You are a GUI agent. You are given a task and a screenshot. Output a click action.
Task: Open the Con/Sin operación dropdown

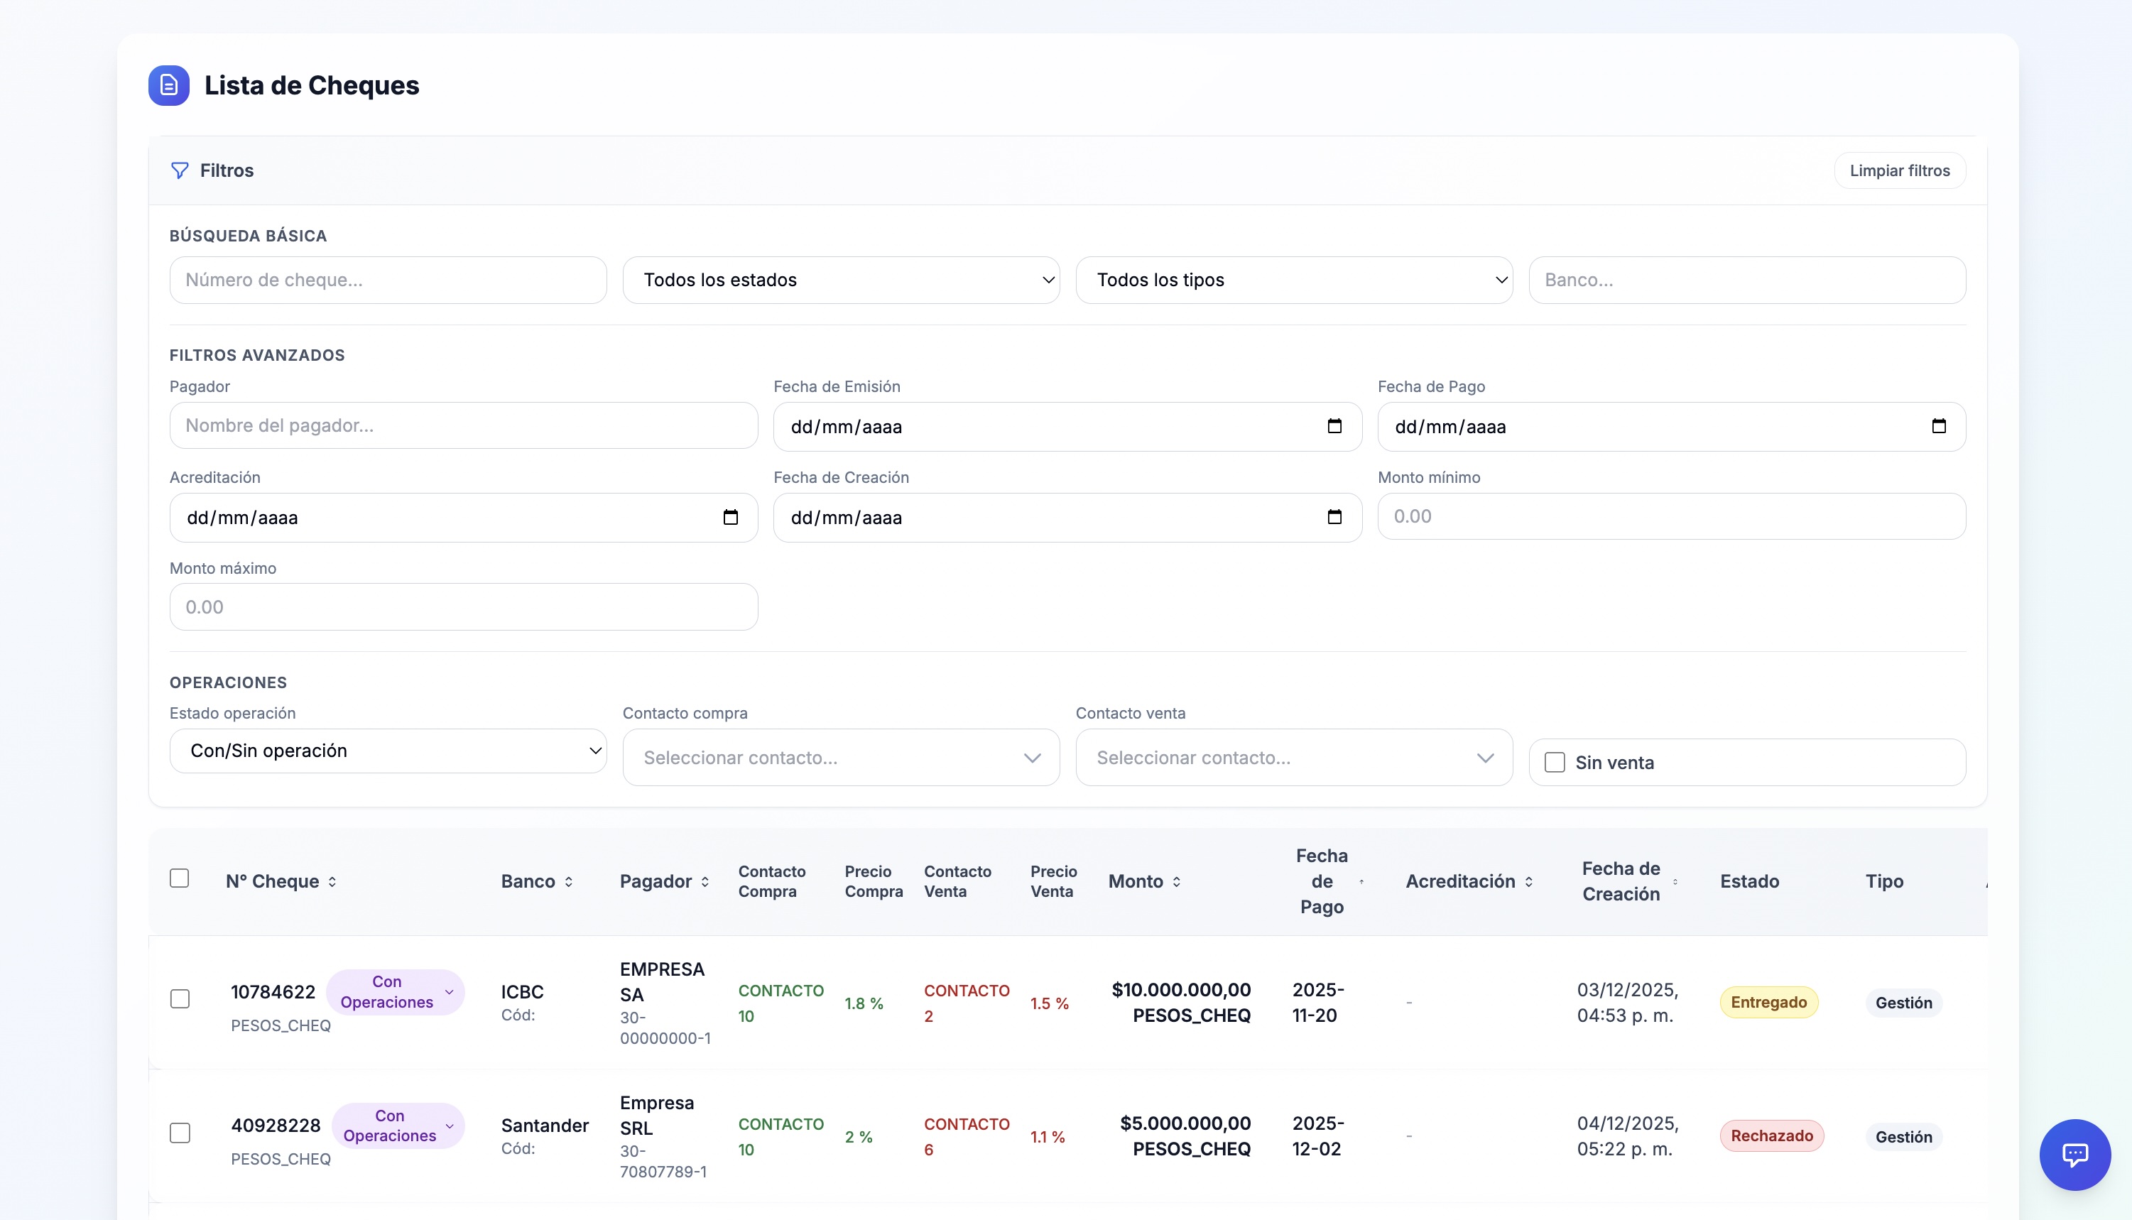pyautogui.click(x=388, y=751)
